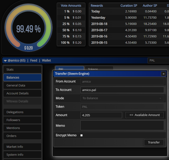This screenshot has height=160, width=169.
Task: Open Market Info in the sidebar
Action: 22,147
